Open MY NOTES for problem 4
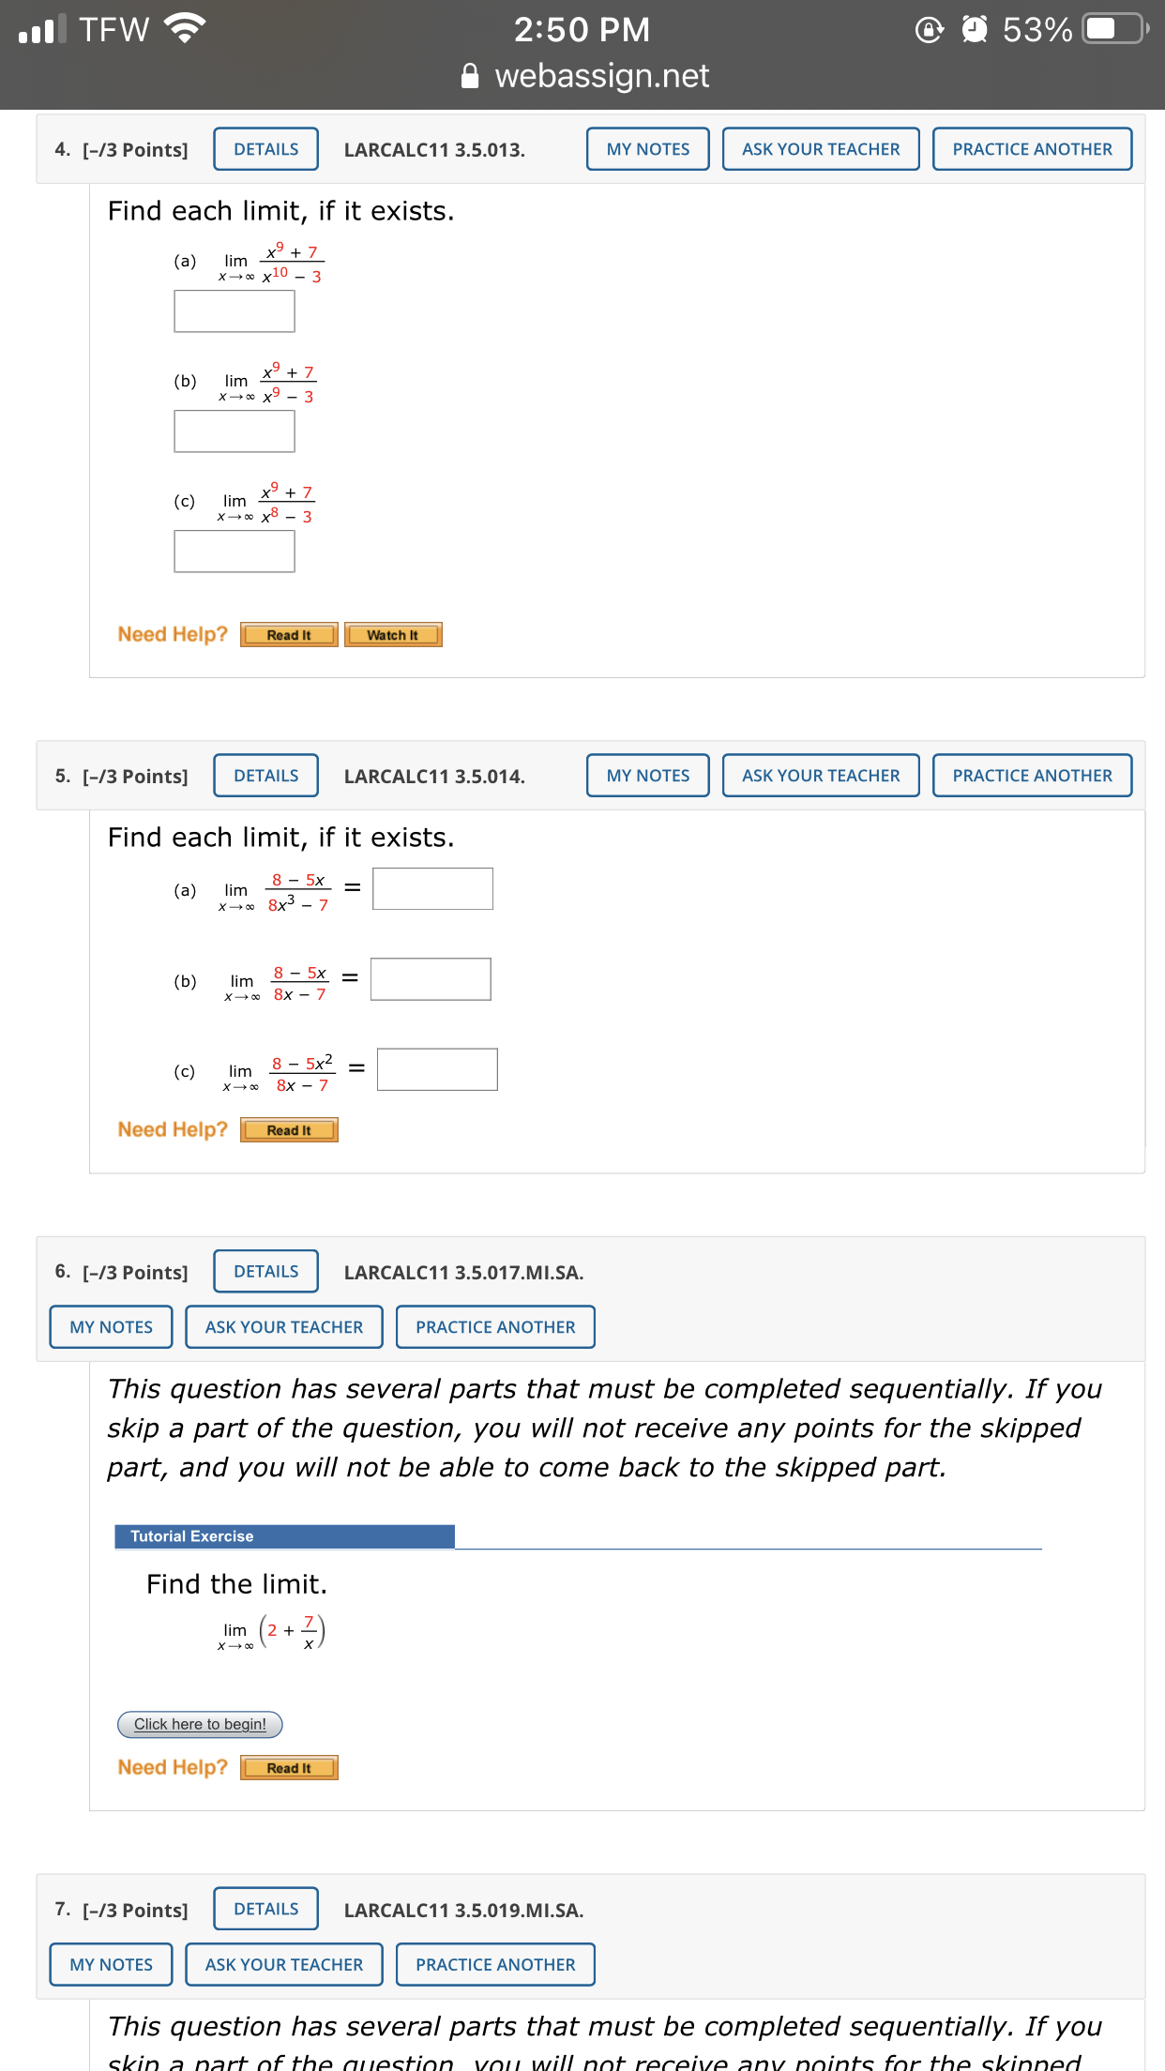The width and height of the screenshot is (1165, 2071). (646, 148)
